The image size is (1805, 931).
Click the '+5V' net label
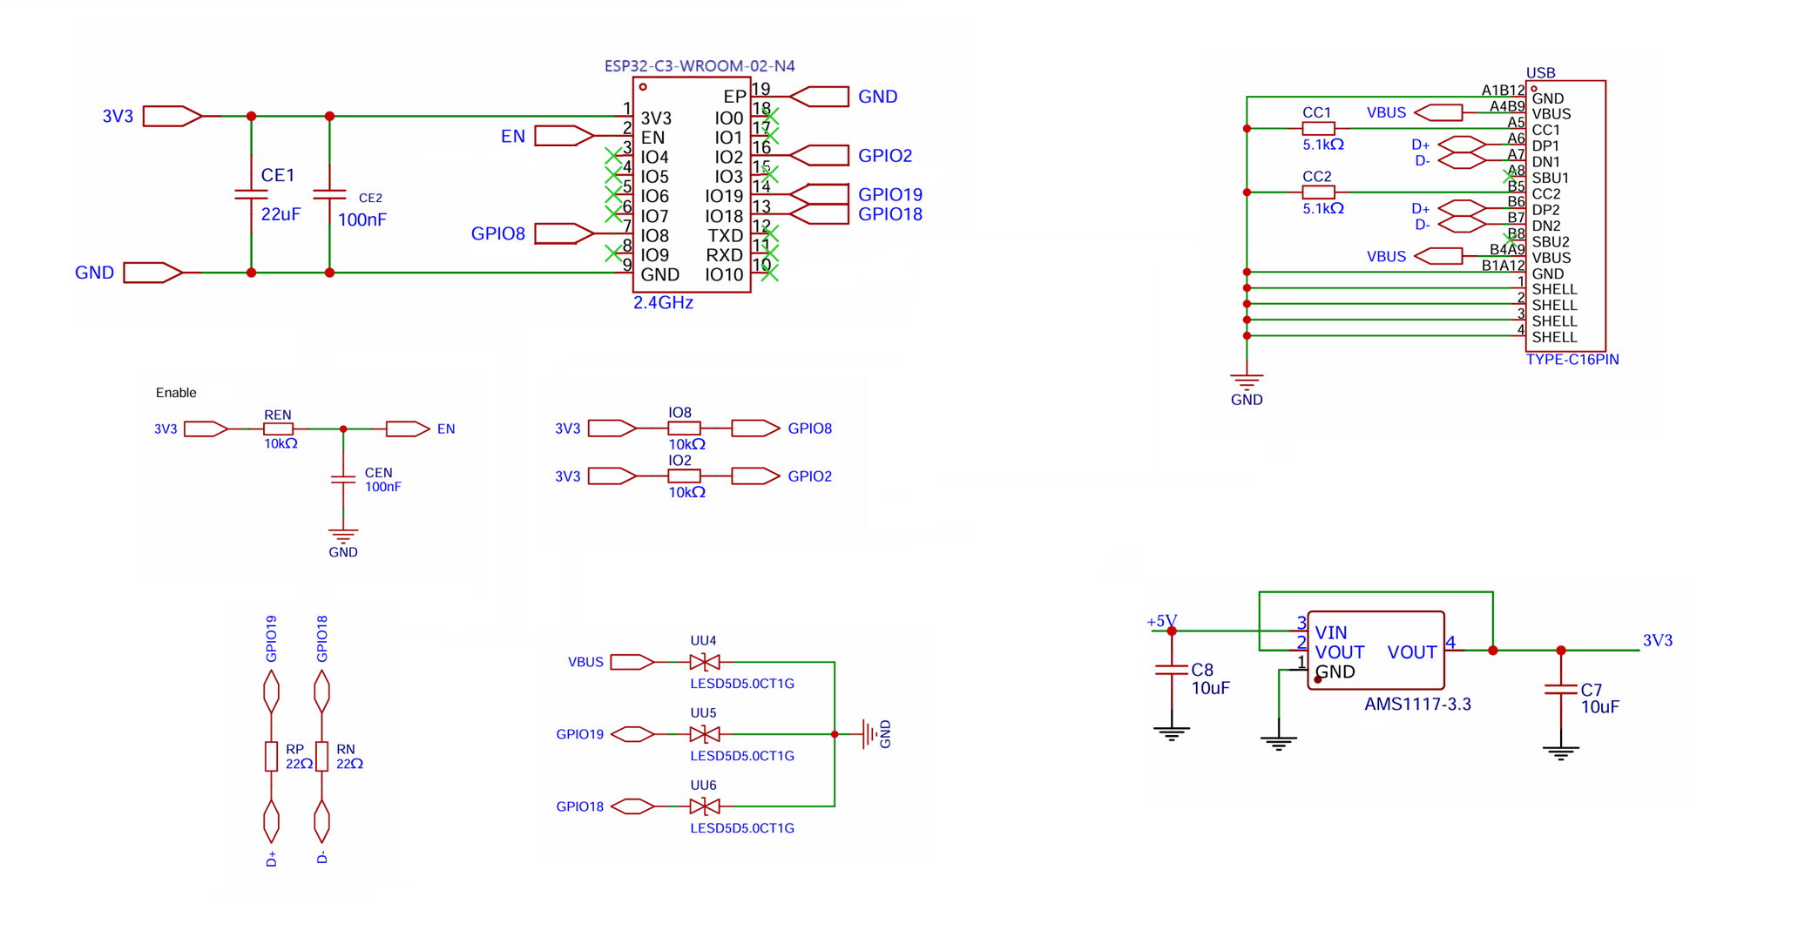(1161, 621)
